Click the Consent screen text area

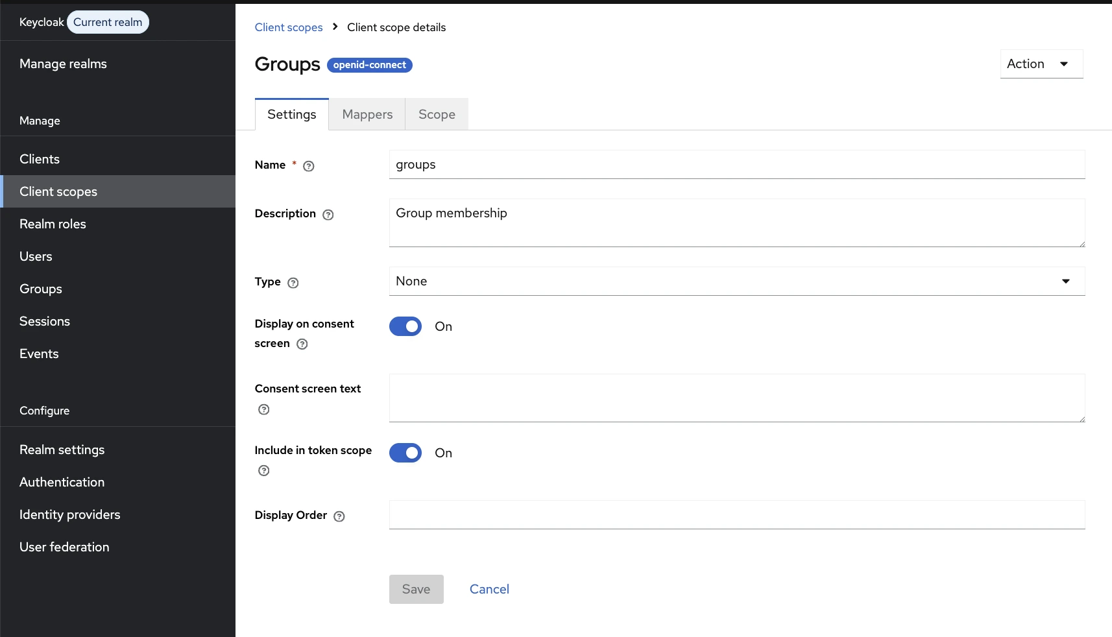pos(737,398)
